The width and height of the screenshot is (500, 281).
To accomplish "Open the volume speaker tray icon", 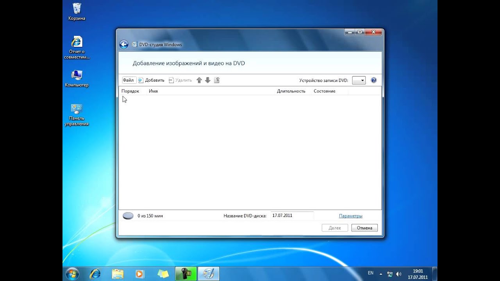I will coord(398,274).
